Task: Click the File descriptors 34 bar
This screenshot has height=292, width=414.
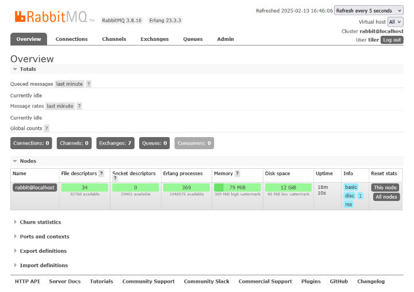Action: pyautogui.click(x=85, y=188)
